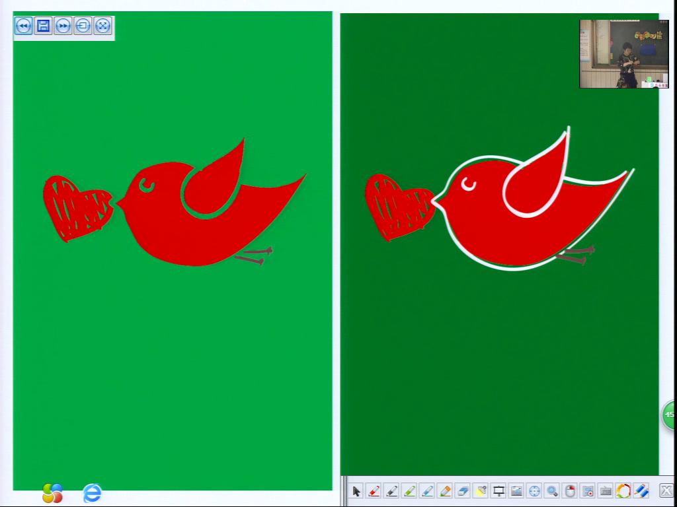Launch Internet Explorer from the desktop
This screenshot has width=677, height=507.
point(92,493)
